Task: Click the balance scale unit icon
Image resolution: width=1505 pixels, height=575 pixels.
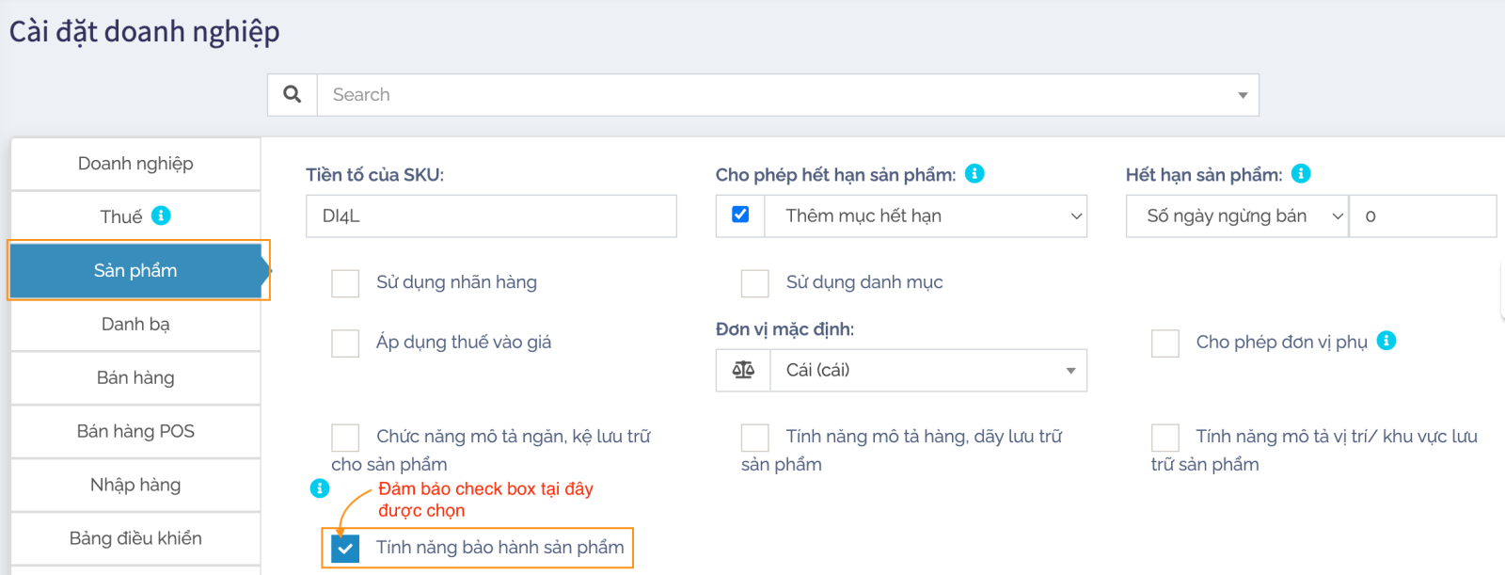Action: (x=743, y=370)
